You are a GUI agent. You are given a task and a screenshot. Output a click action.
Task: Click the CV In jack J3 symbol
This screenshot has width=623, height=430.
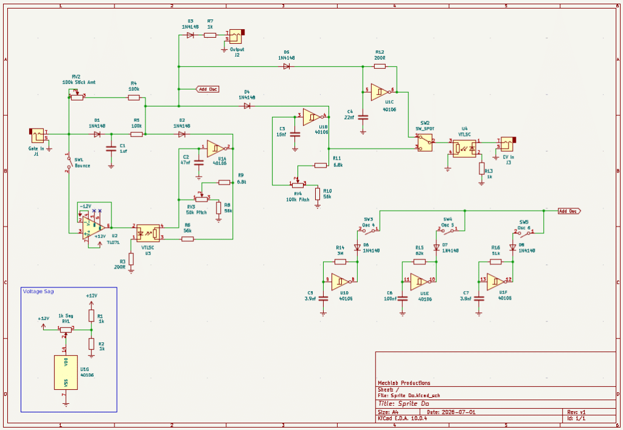[506, 144]
